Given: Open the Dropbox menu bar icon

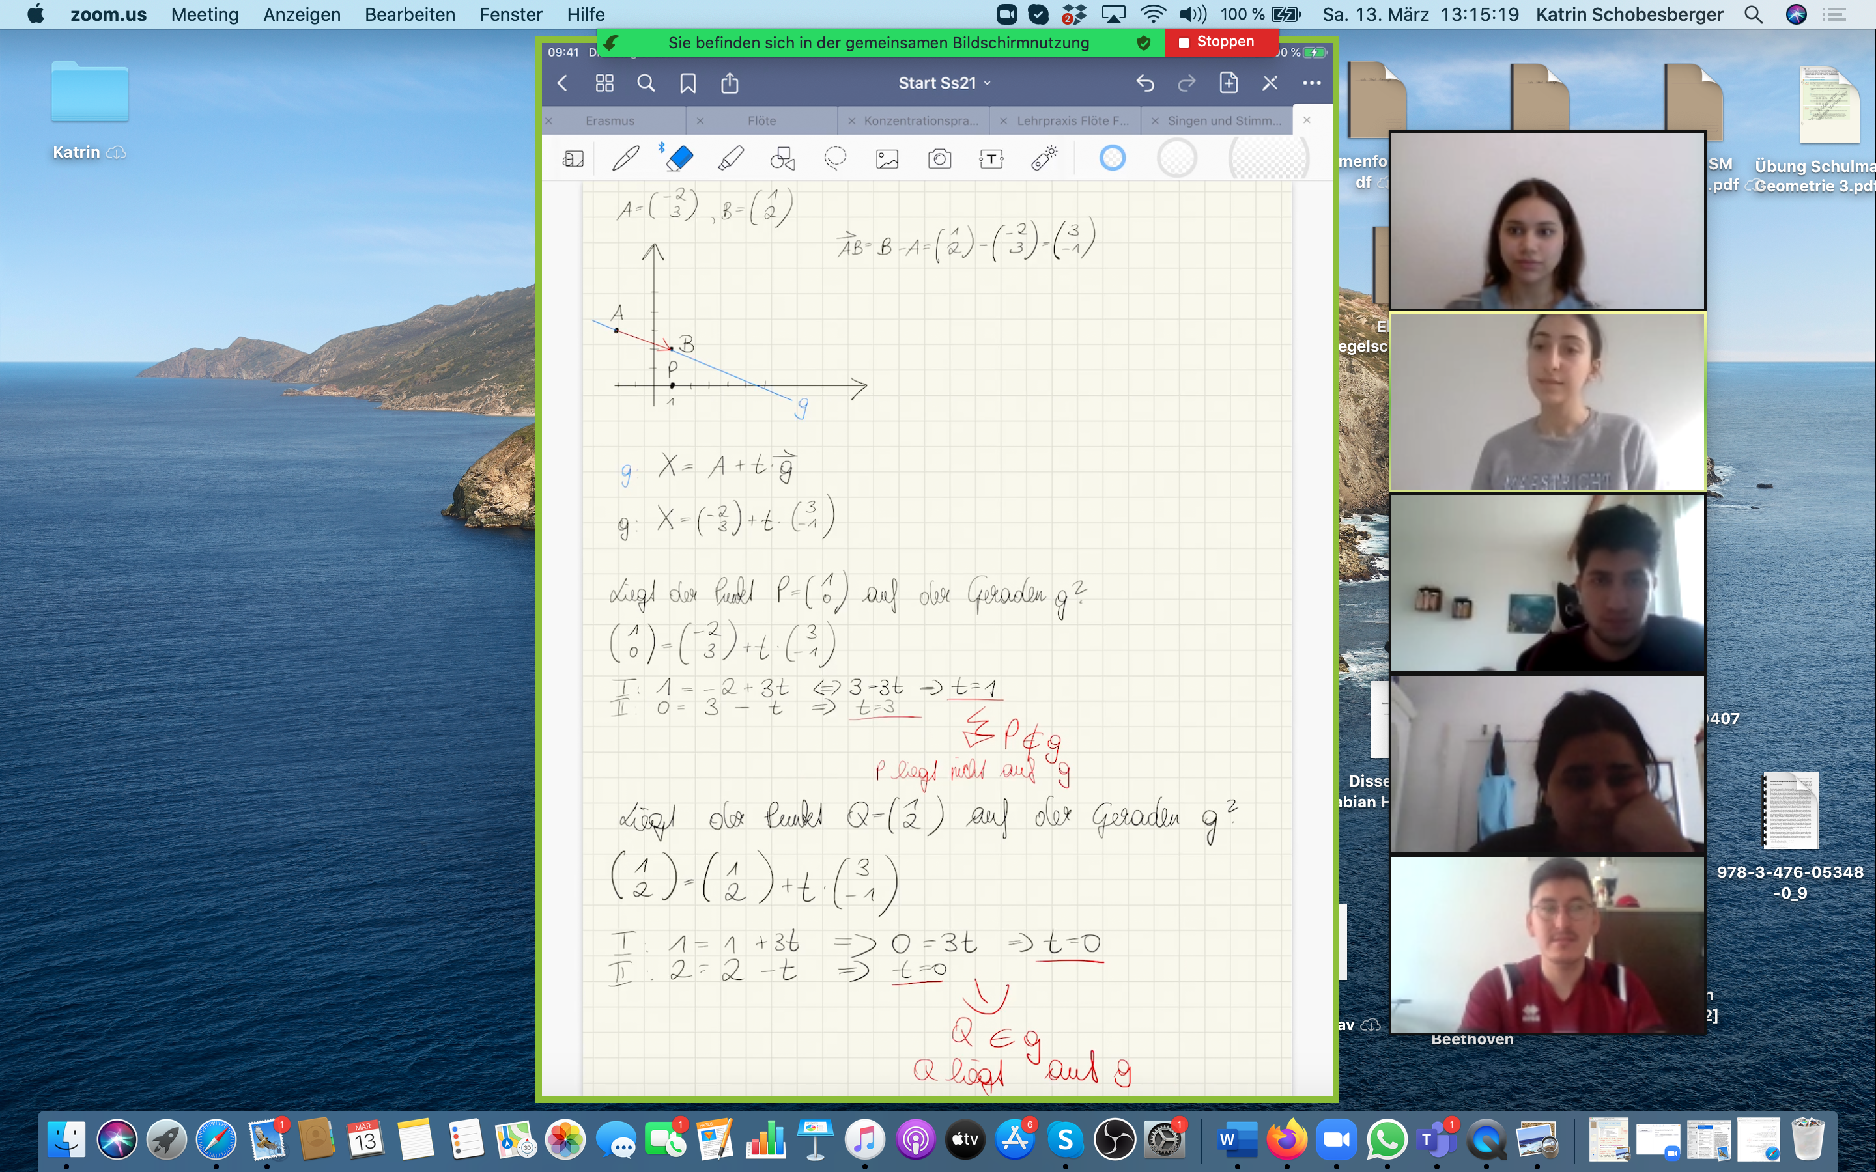Looking at the screenshot, I should pyautogui.click(x=1073, y=14).
